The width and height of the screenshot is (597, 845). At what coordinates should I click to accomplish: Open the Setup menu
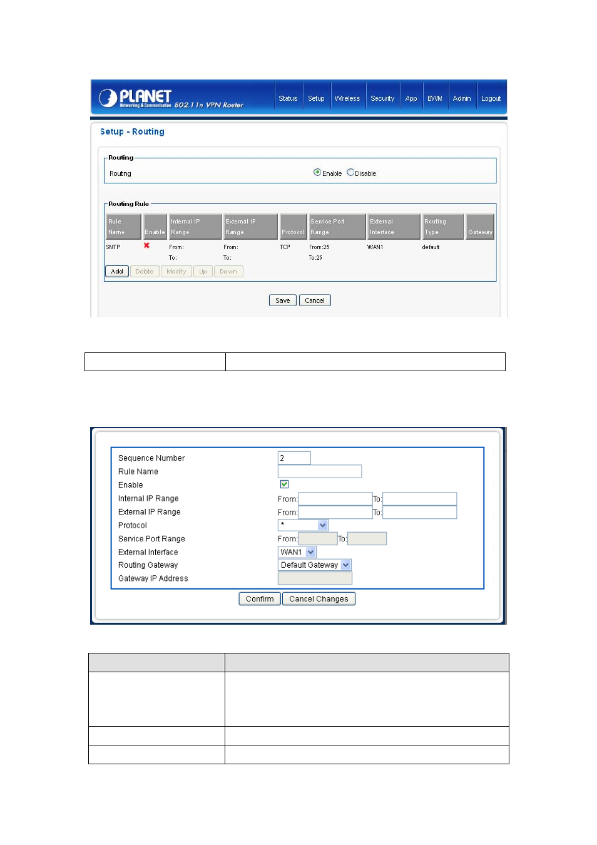316,98
